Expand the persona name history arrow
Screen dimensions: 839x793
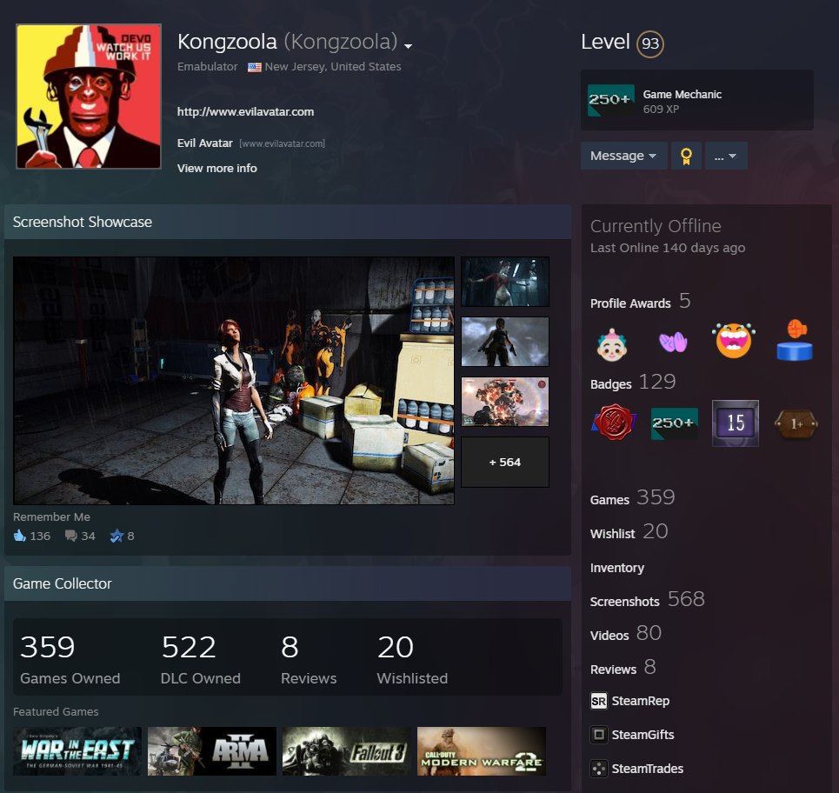point(409,47)
